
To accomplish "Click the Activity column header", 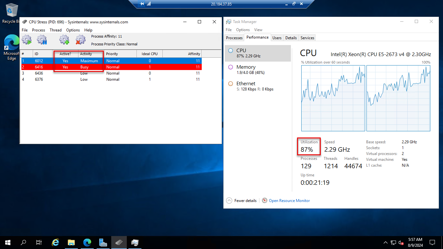I will pyautogui.click(x=91, y=54).
